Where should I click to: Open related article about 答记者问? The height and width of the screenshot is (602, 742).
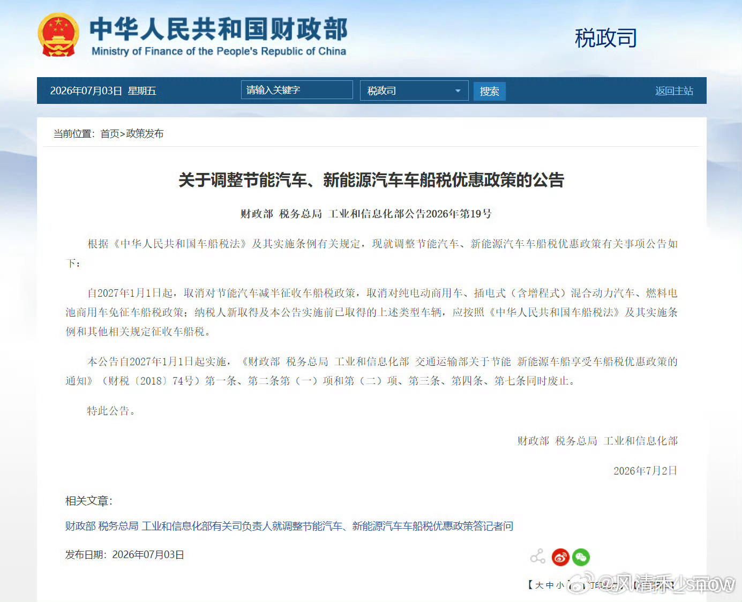pos(289,526)
